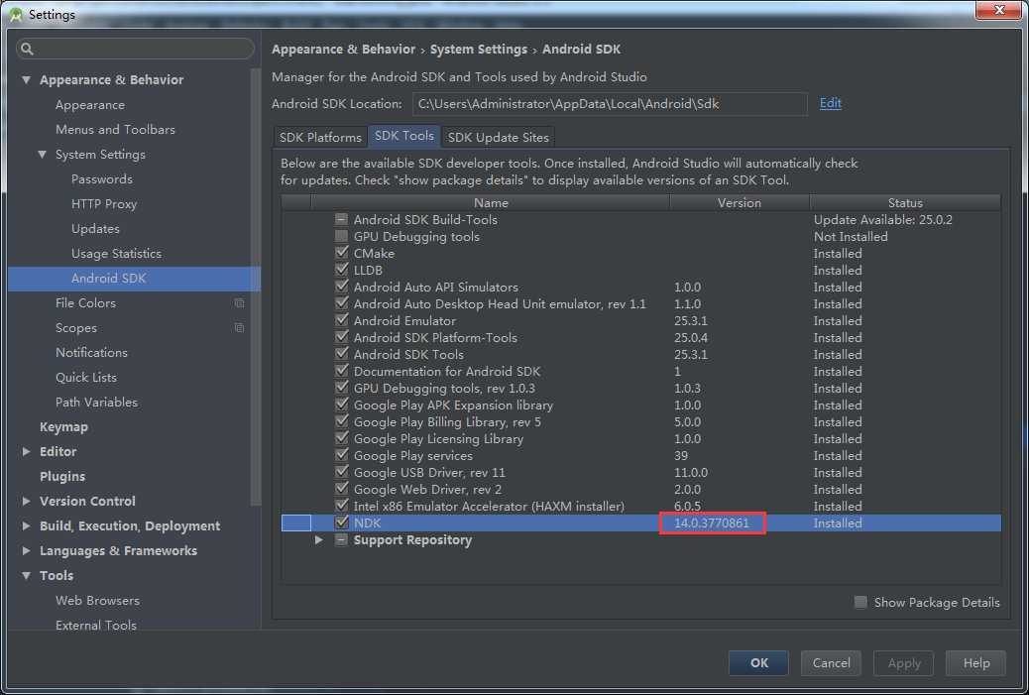Click the Version column header
The height and width of the screenshot is (695, 1029).
(x=739, y=203)
